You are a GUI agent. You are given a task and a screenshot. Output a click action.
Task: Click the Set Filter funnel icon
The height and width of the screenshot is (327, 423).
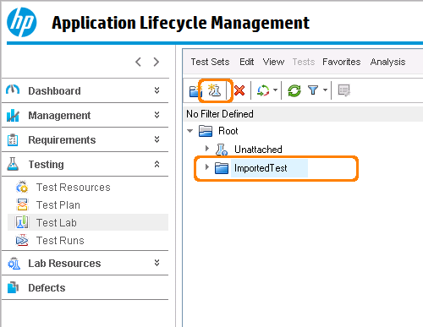pyautogui.click(x=313, y=90)
